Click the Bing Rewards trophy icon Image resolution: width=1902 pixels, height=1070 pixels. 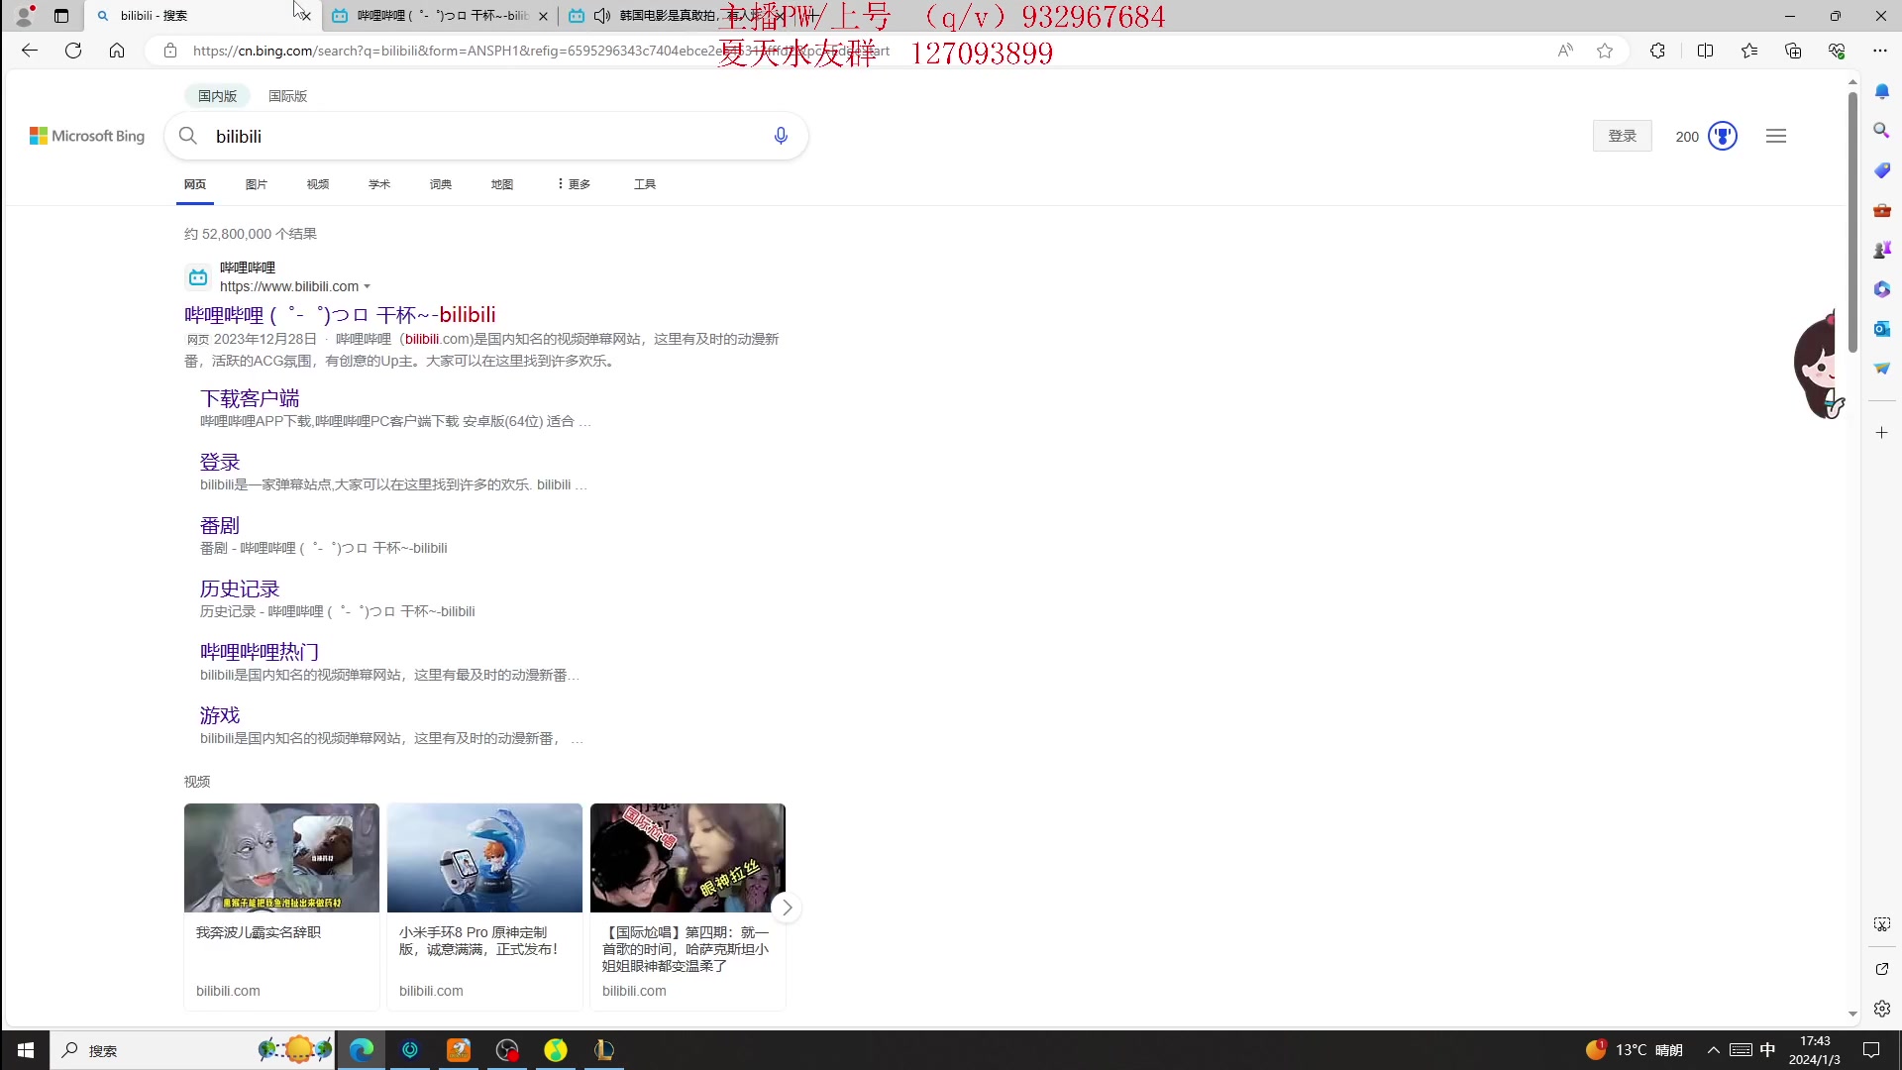coord(1723,136)
